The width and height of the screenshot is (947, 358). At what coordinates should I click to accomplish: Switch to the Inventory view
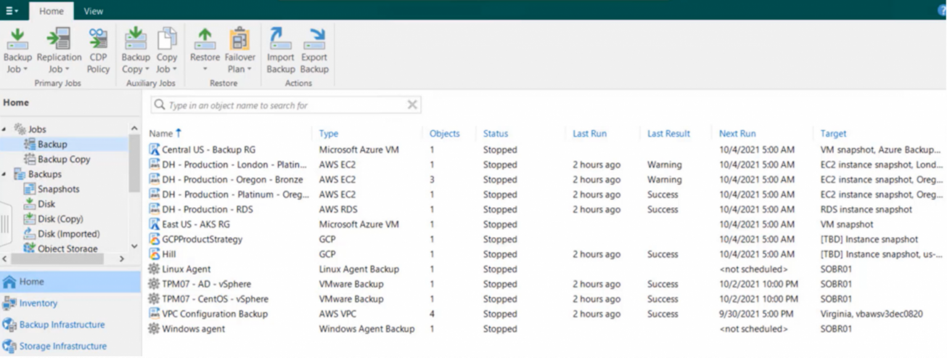tap(38, 303)
